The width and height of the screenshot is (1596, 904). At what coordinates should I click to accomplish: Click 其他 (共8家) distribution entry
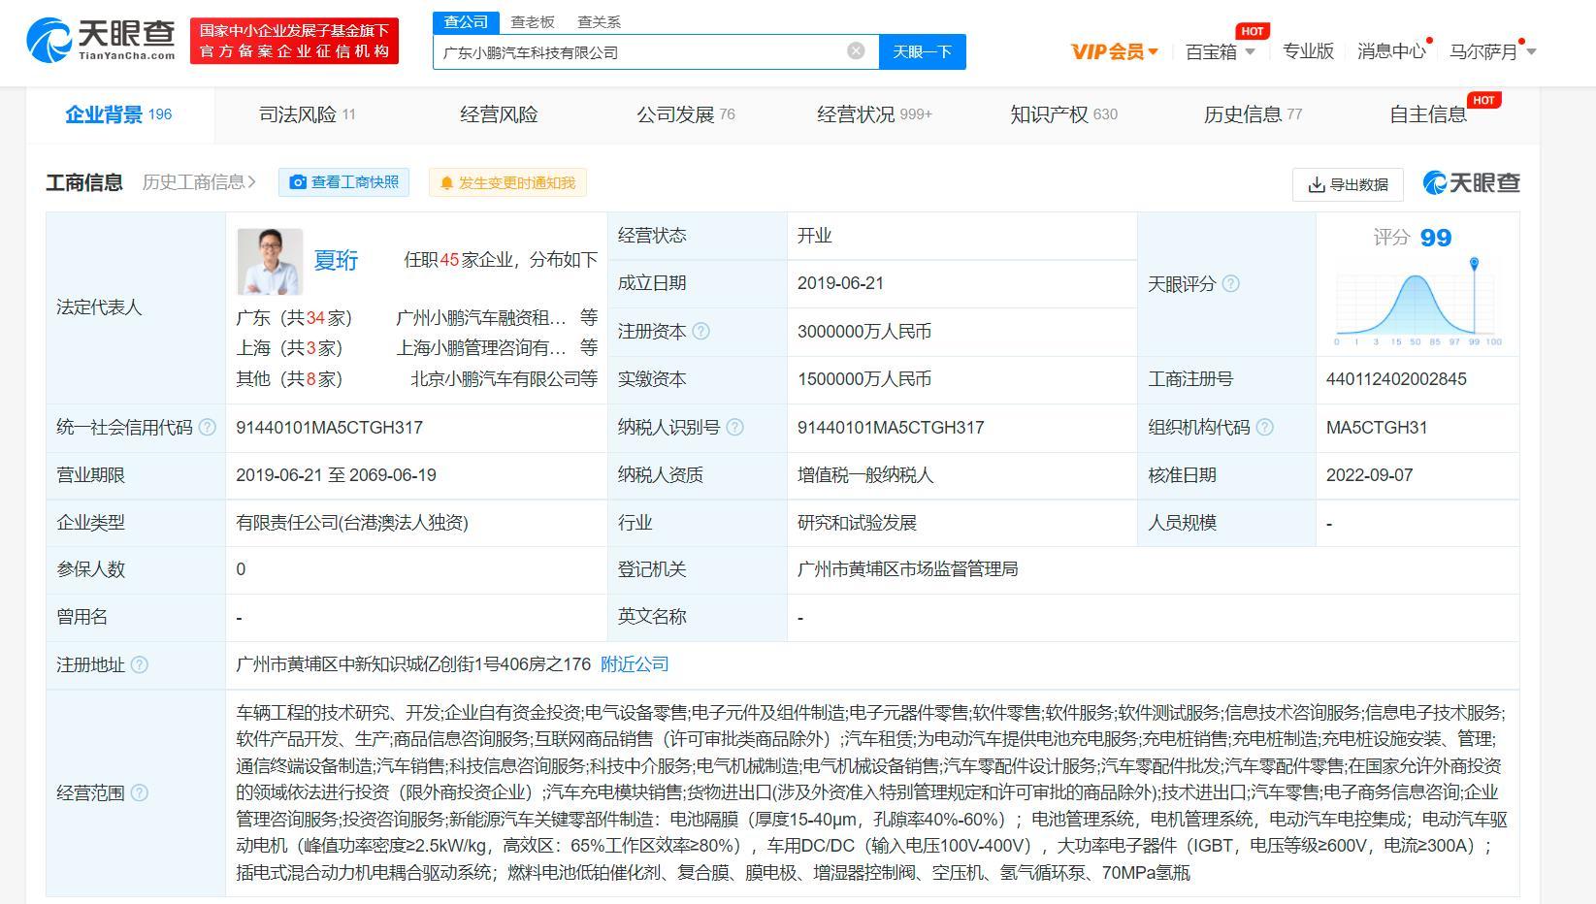tap(290, 379)
